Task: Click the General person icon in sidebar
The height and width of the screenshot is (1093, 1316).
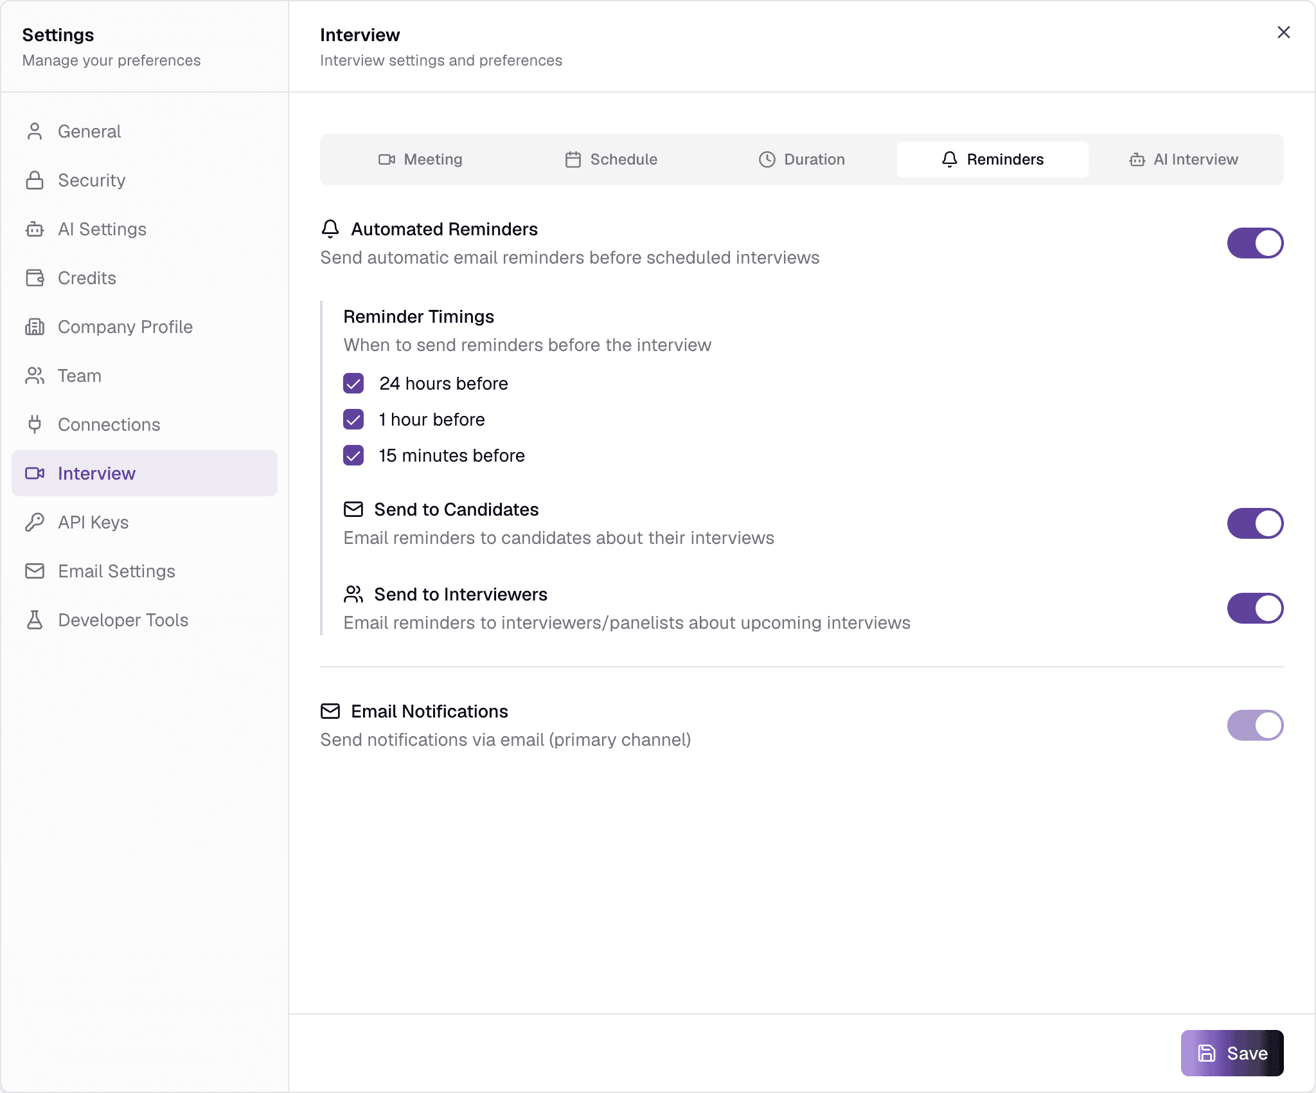Action: [35, 131]
